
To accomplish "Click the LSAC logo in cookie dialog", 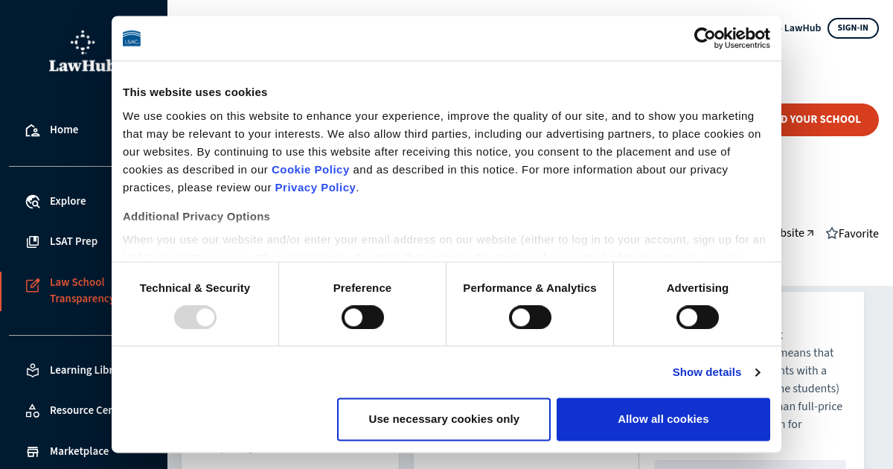I will [x=132, y=39].
